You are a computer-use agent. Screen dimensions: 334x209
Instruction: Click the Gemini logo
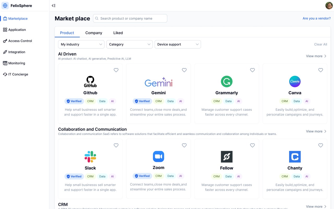click(x=158, y=82)
